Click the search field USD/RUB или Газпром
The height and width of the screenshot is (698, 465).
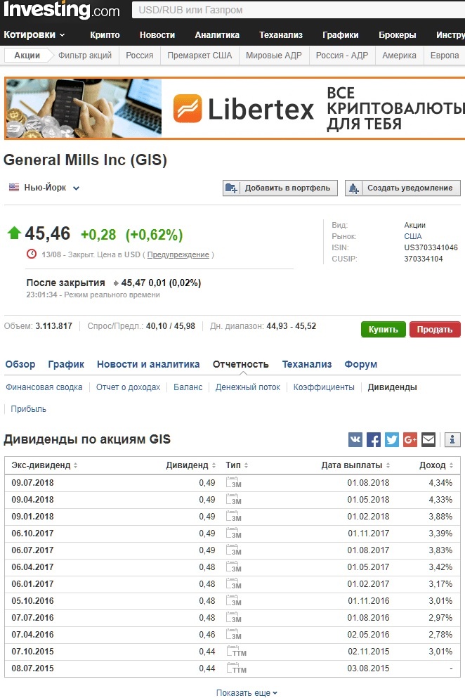298,10
